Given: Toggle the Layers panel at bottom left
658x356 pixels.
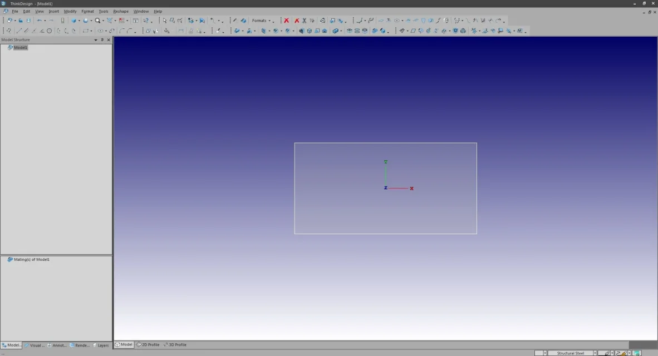Looking at the screenshot, I should tap(102, 345).
